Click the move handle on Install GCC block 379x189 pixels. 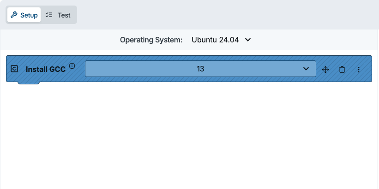point(325,70)
